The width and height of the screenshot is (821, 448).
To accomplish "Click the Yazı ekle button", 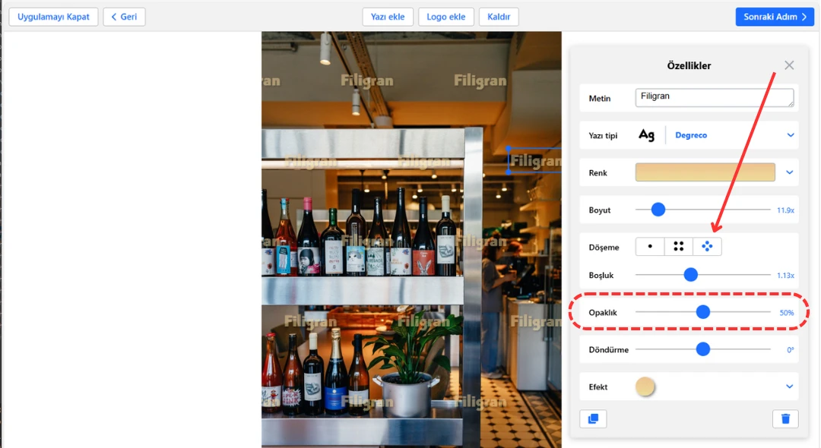I will [x=388, y=17].
